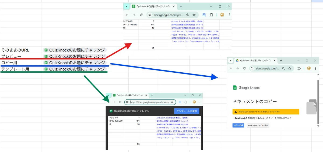Click the scrollbar down arrow in the copy window
This screenshot has width=323, height=152.
(318, 126)
